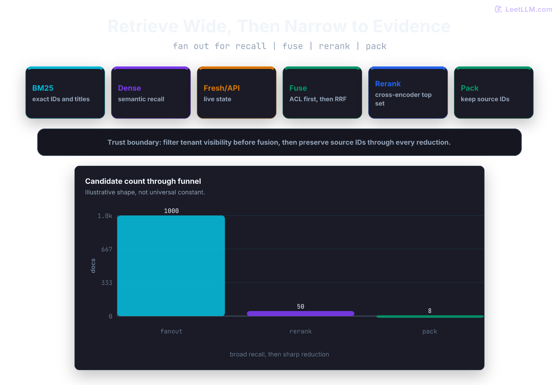Click the 'docs' y-axis title

93,266
